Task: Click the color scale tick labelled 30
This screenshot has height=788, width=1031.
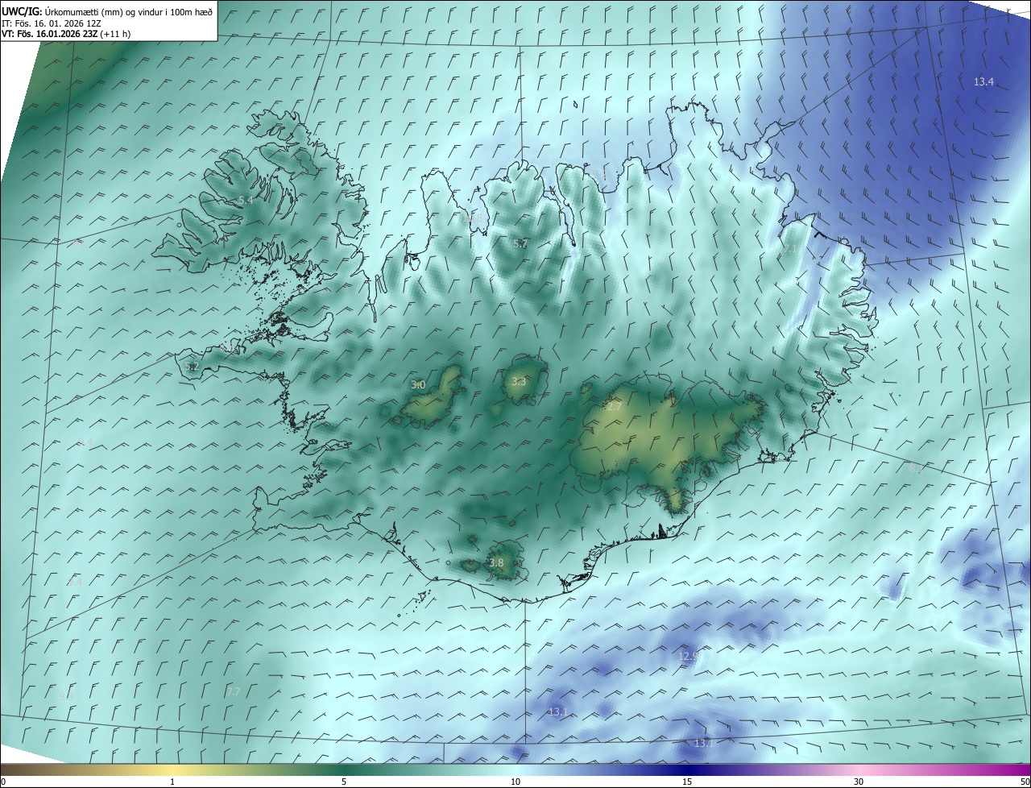Action: pos(859,782)
